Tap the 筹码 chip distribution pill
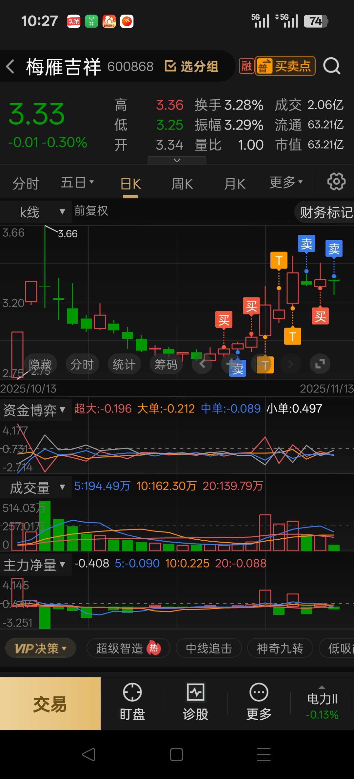The height and width of the screenshot is (779, 354). coord(166,364)
